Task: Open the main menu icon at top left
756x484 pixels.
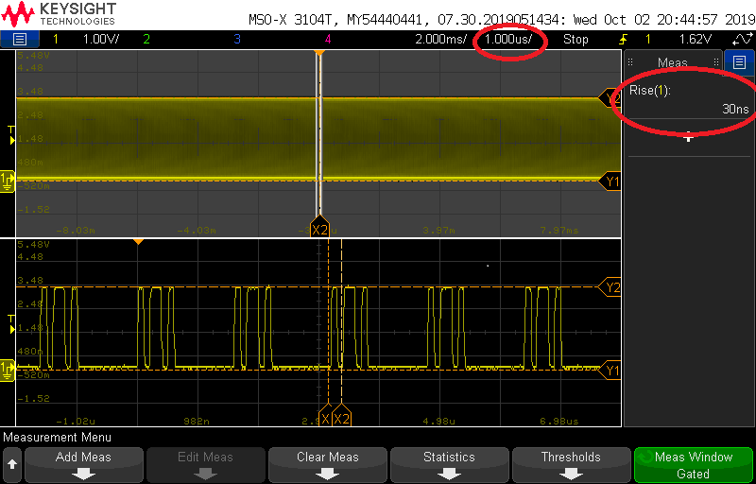Action: click(20, 39)
